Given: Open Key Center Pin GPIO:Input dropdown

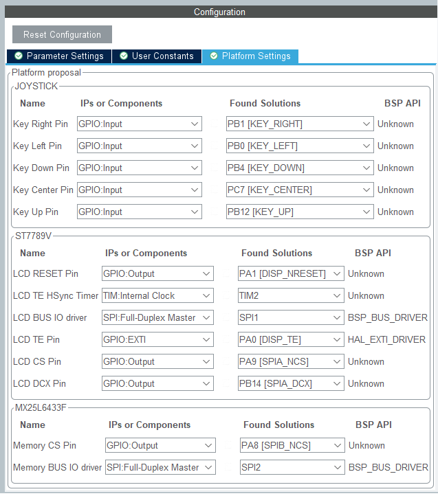Looking at the screenshot, I should click(x=140, y=190).
